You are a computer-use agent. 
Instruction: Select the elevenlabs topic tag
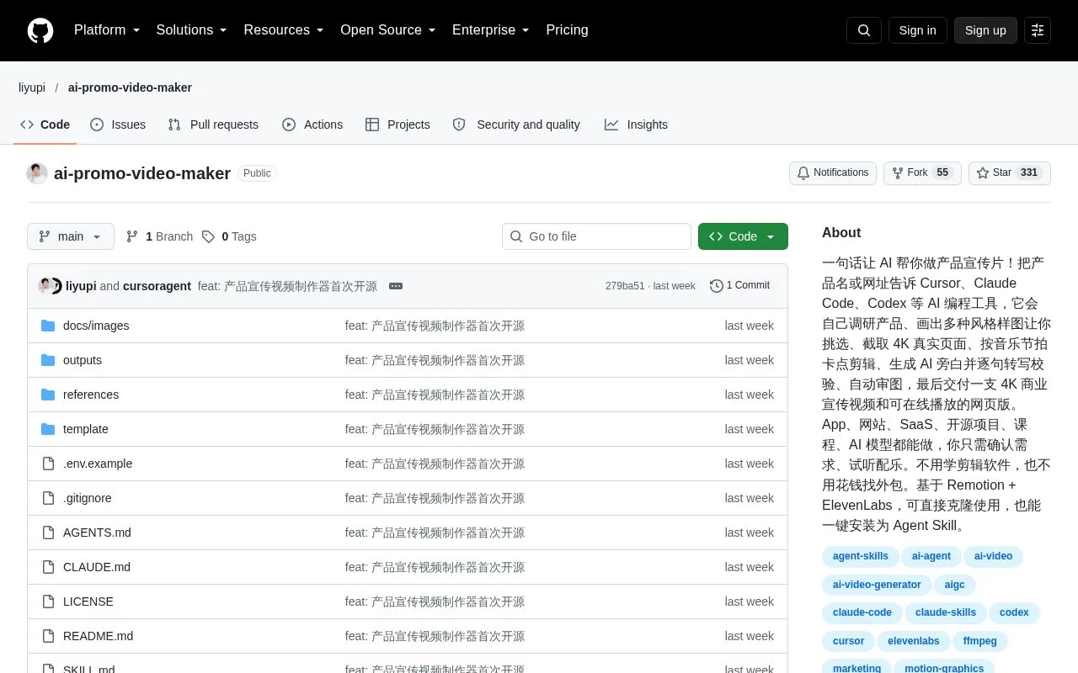coord(914,641)
